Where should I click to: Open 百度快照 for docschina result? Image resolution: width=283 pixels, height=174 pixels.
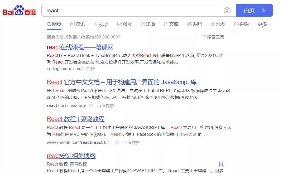pyautogui.click(x=105, y=105)
